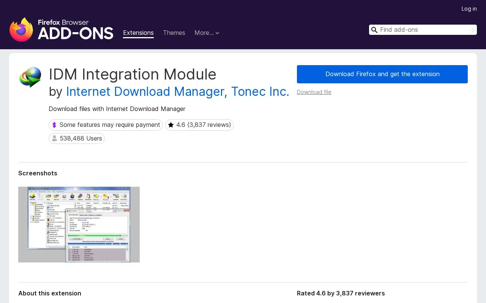Click Rated 4.6 by 3,837 reviewers heading
Screen dimensions: 486x303
(x=341, y=294)
